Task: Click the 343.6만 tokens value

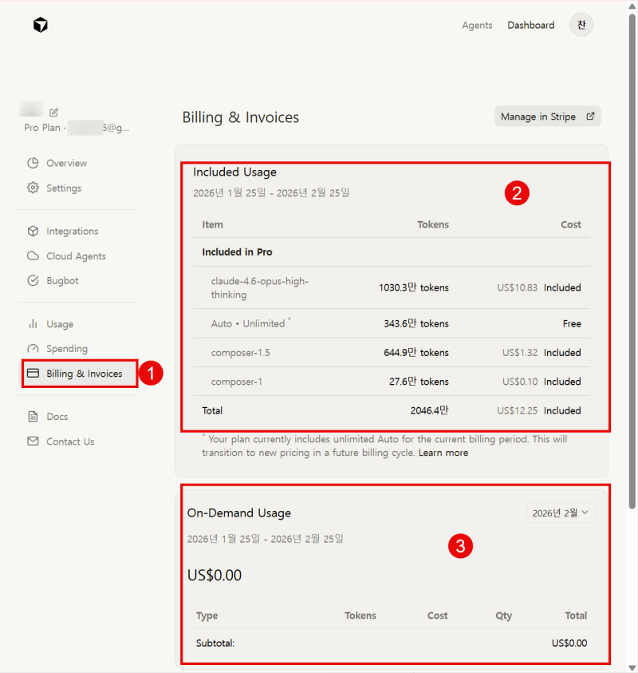Action: (x=416, y=323)
